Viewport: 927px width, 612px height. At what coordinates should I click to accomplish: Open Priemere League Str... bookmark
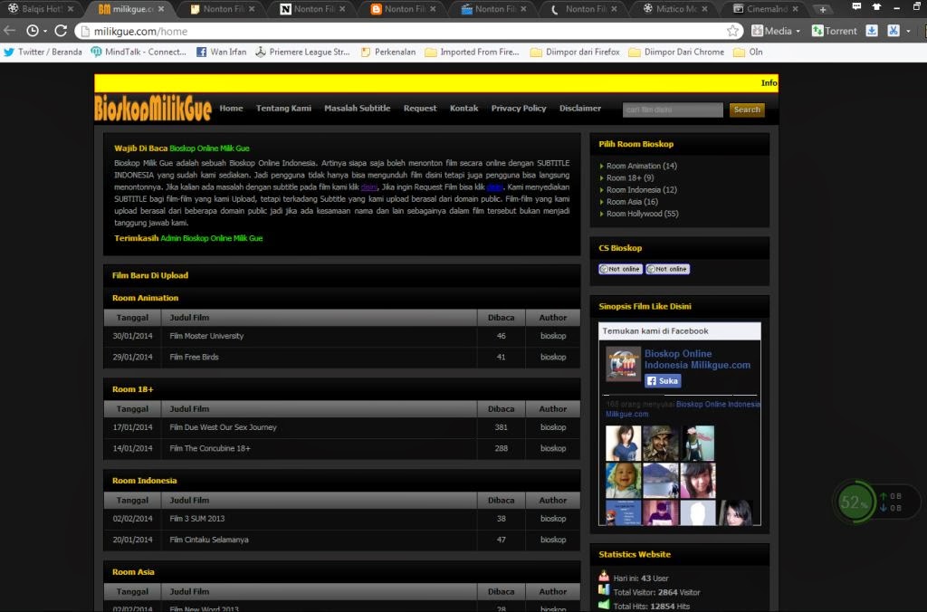[302, 52]
